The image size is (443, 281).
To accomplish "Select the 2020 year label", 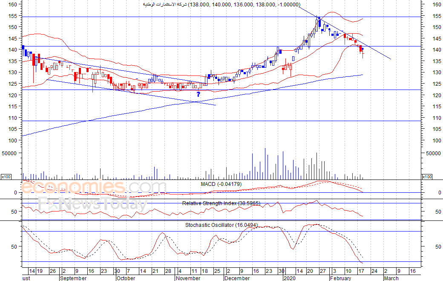I will 290,278.
